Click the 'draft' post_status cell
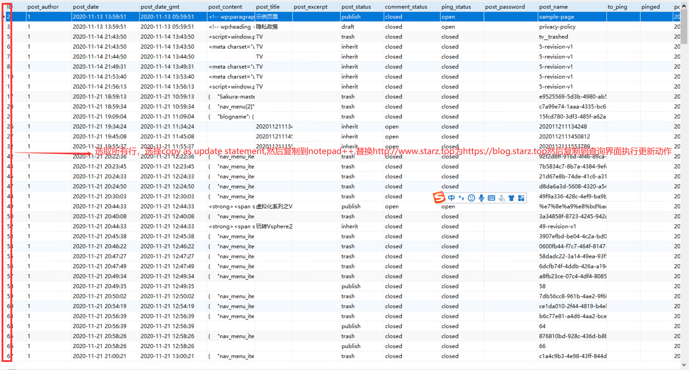The width and height of the screenshot is (689, 370). [x=362, y=27]
